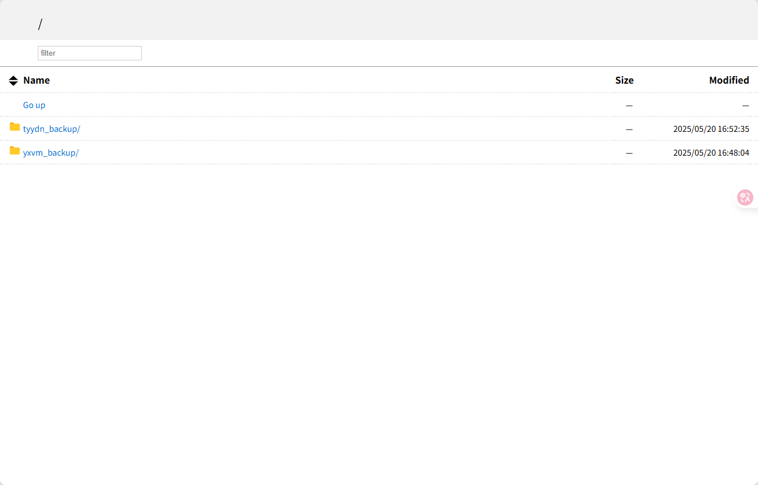This screenshot has width=758, height=485.
Task: Open the pink floating translate icon
Action: 745,197
